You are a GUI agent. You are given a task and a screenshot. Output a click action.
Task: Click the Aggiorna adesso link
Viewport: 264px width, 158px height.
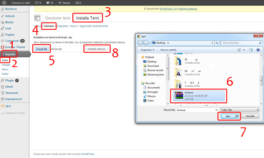point(187,9)
